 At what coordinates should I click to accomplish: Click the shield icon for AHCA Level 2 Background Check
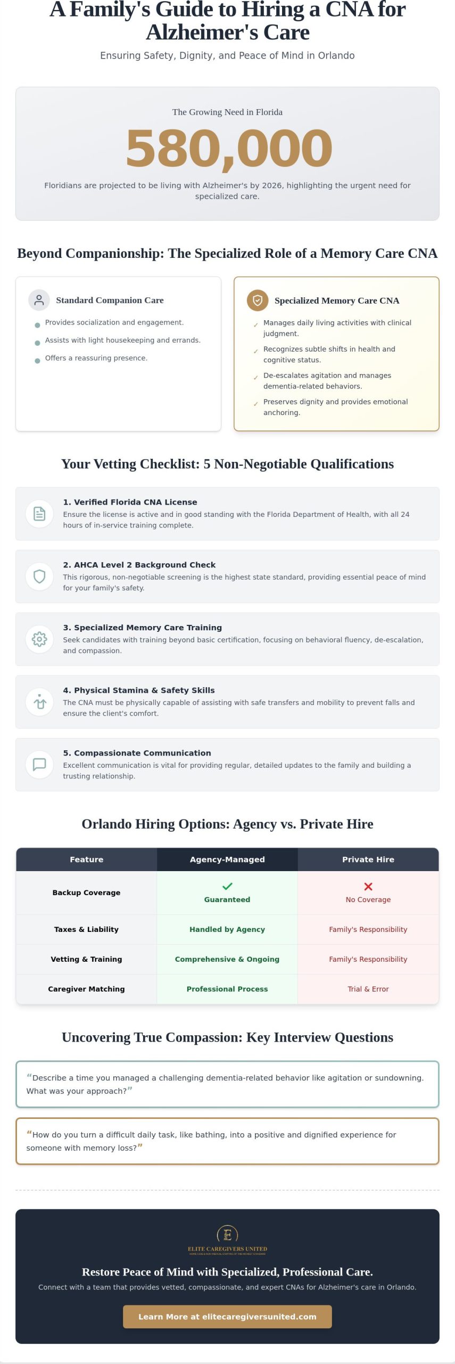(39, 577)
